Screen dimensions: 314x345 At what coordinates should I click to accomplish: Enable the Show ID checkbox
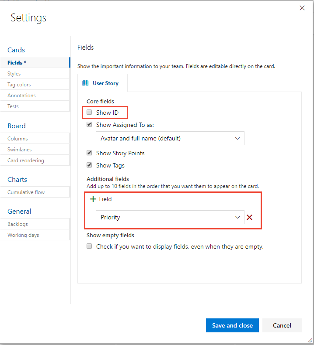coord(89,113)
